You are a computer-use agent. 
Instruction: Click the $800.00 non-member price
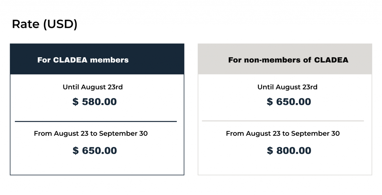click(x=289, y=150)
